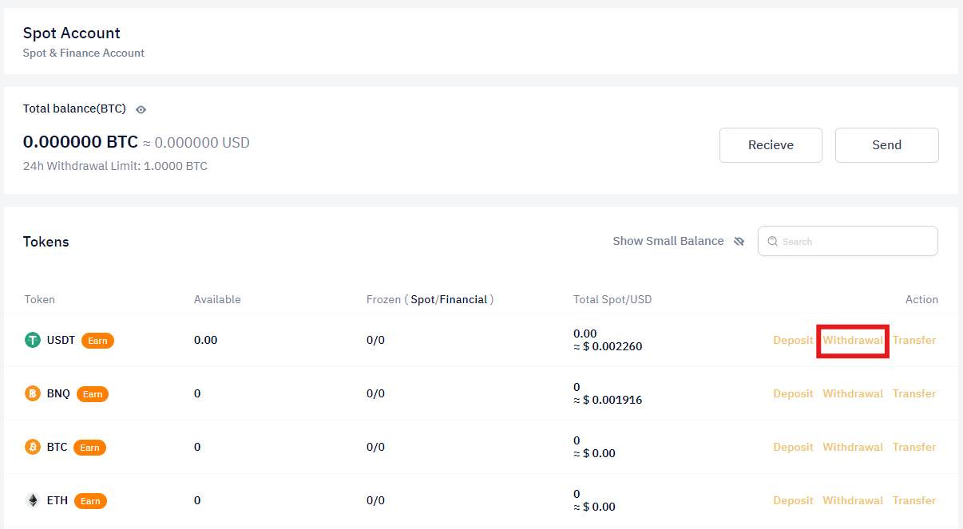The image size is (963, 529).
Task: Click the Earn badge next to ETH
Action: pyautogui.click(x=90, y=501)
